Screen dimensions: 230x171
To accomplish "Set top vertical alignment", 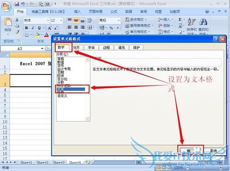I will point(69,20).
